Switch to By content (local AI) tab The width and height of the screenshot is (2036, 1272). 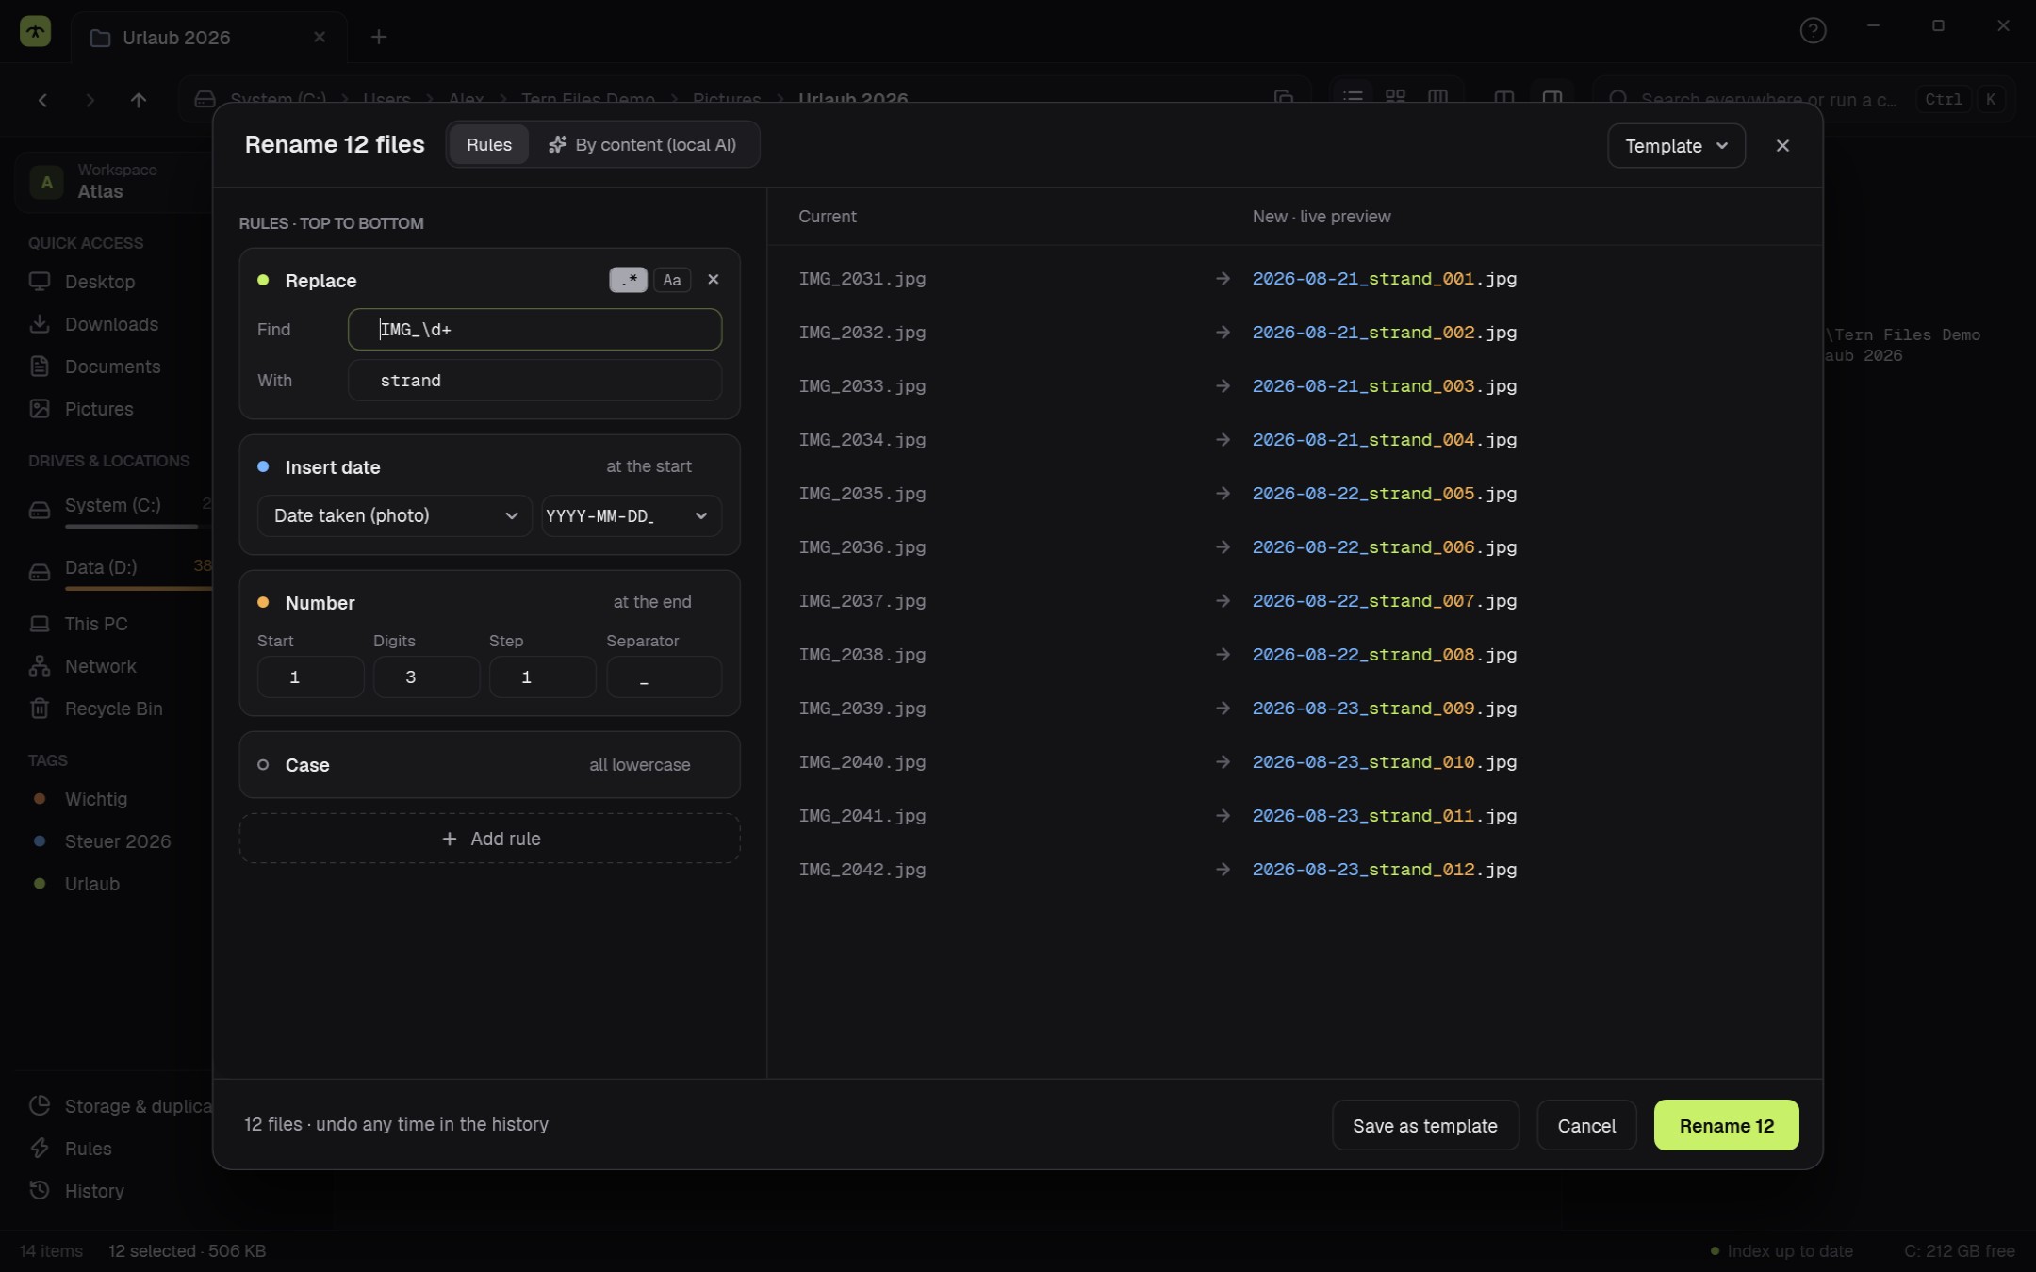[x=643, y=144]
